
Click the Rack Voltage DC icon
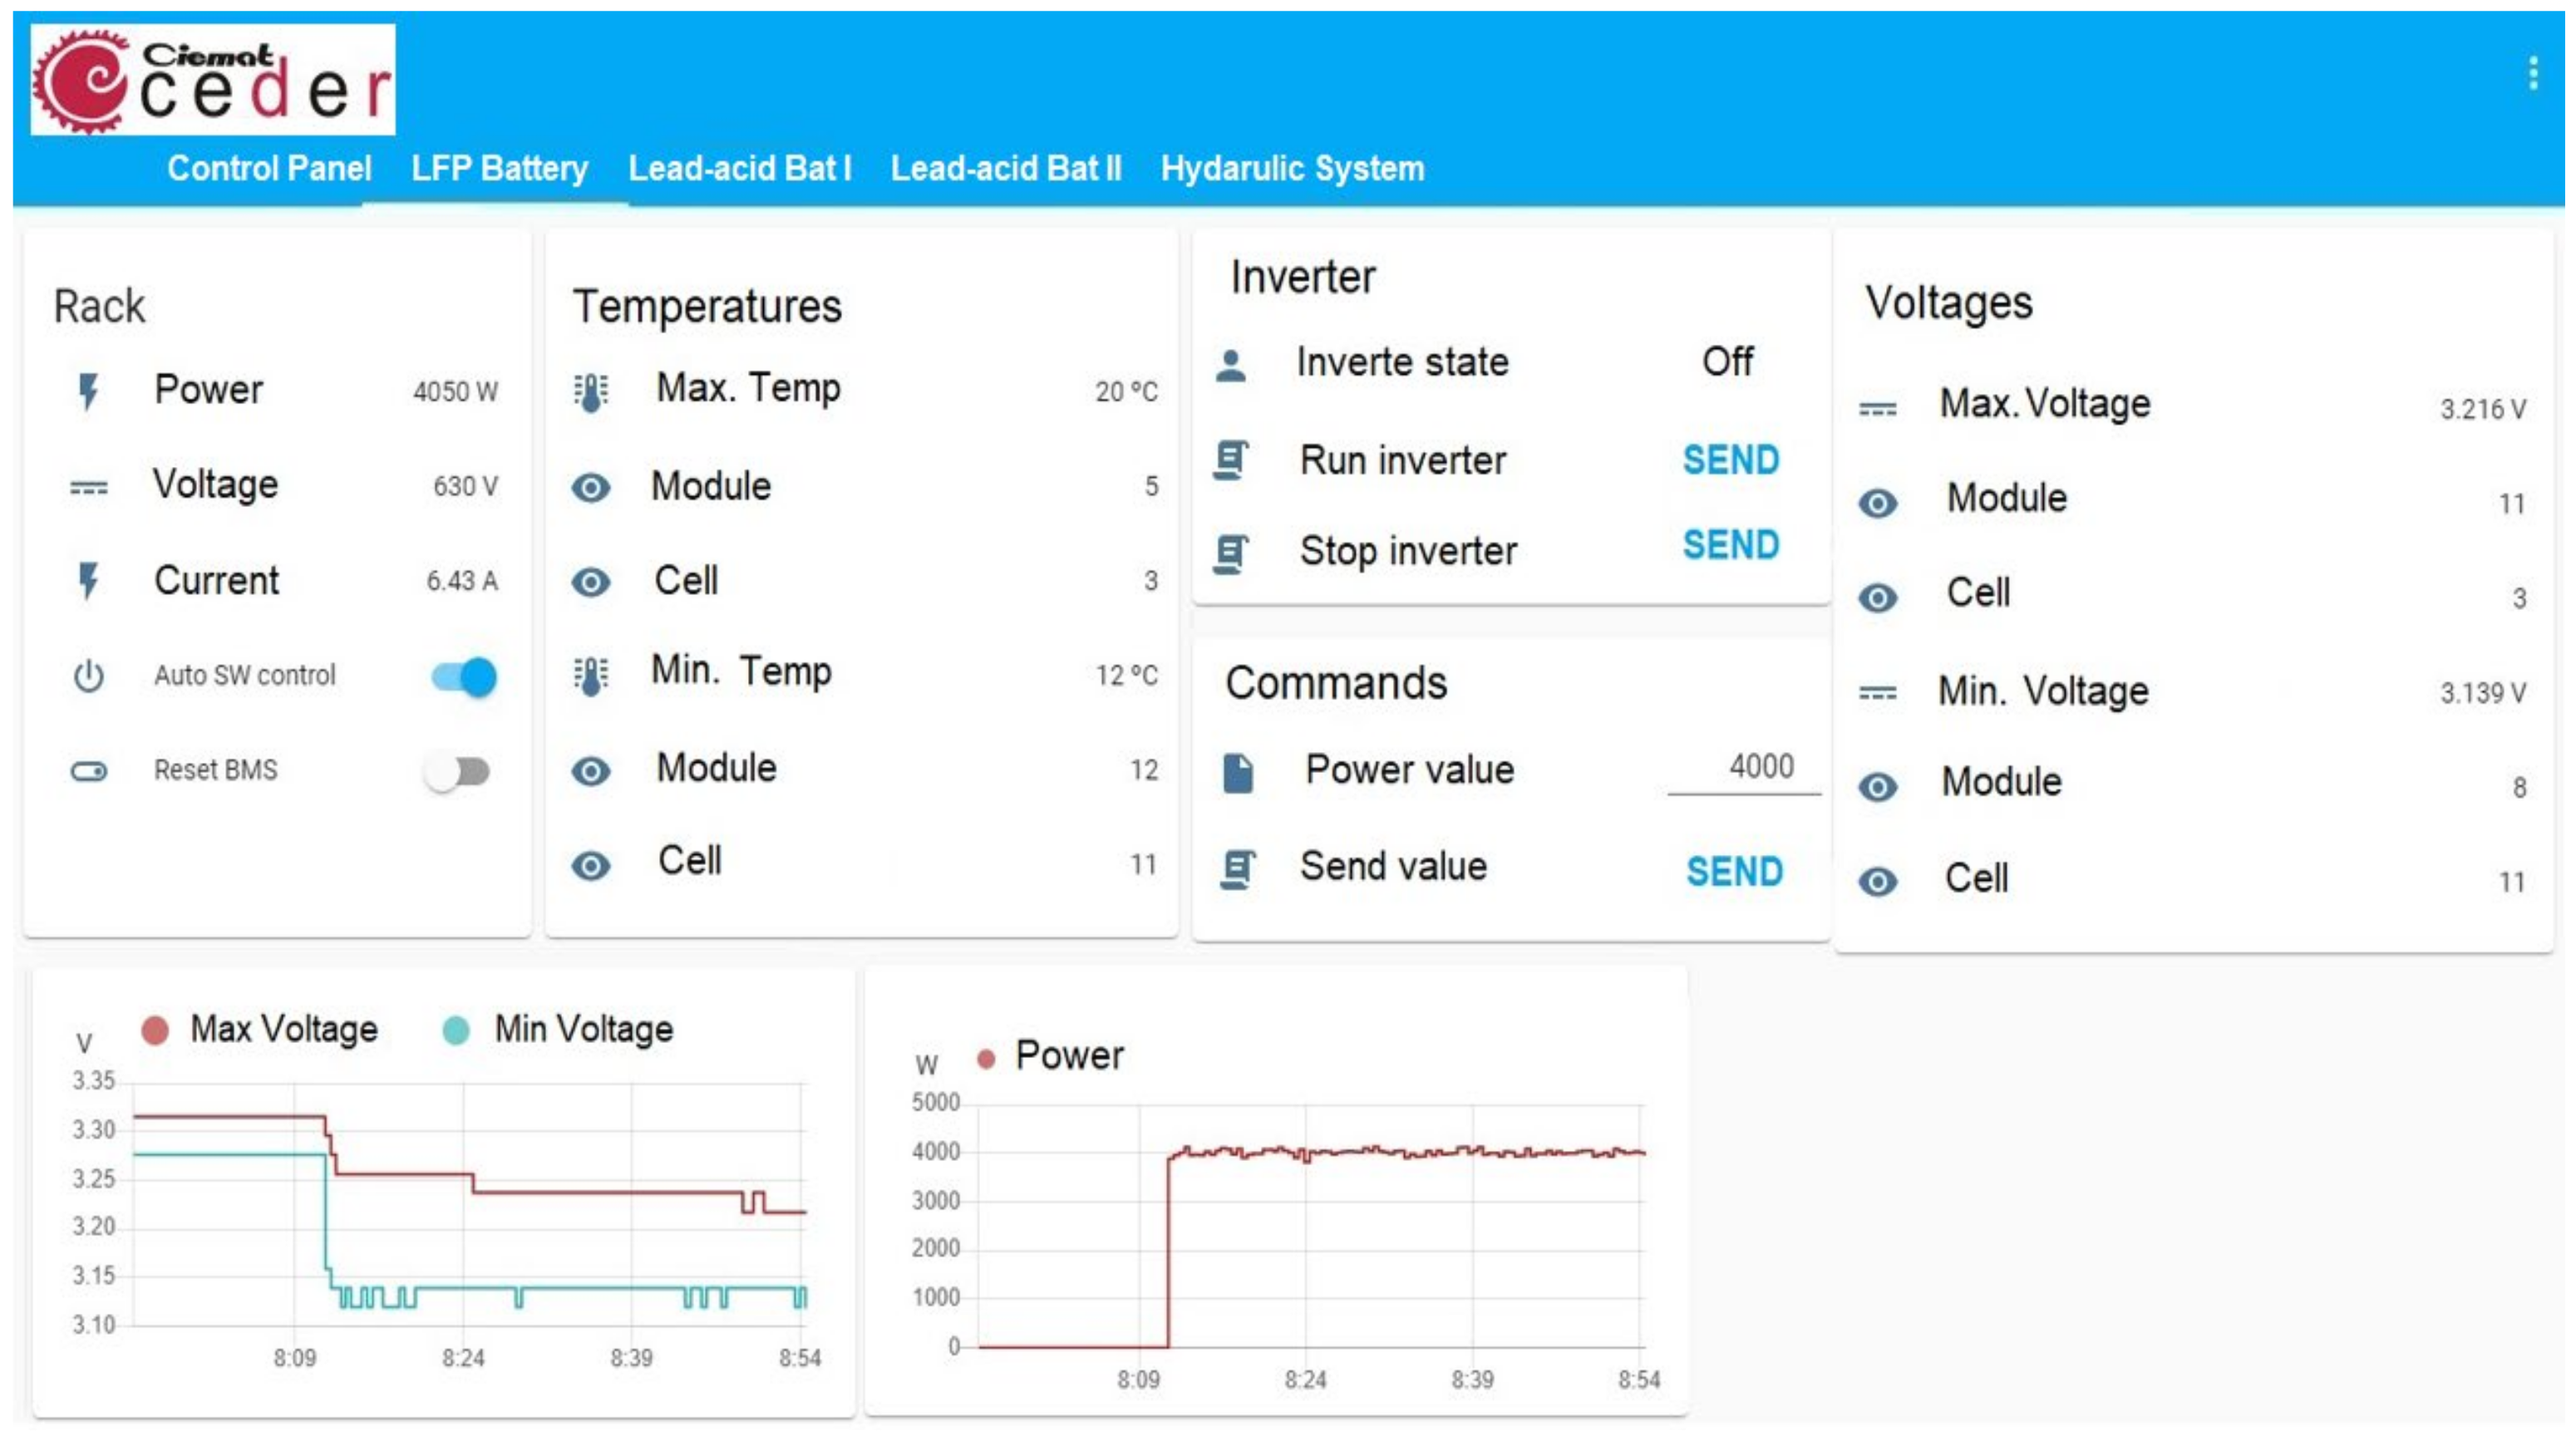pyautogui.click(x=89, y=488)
